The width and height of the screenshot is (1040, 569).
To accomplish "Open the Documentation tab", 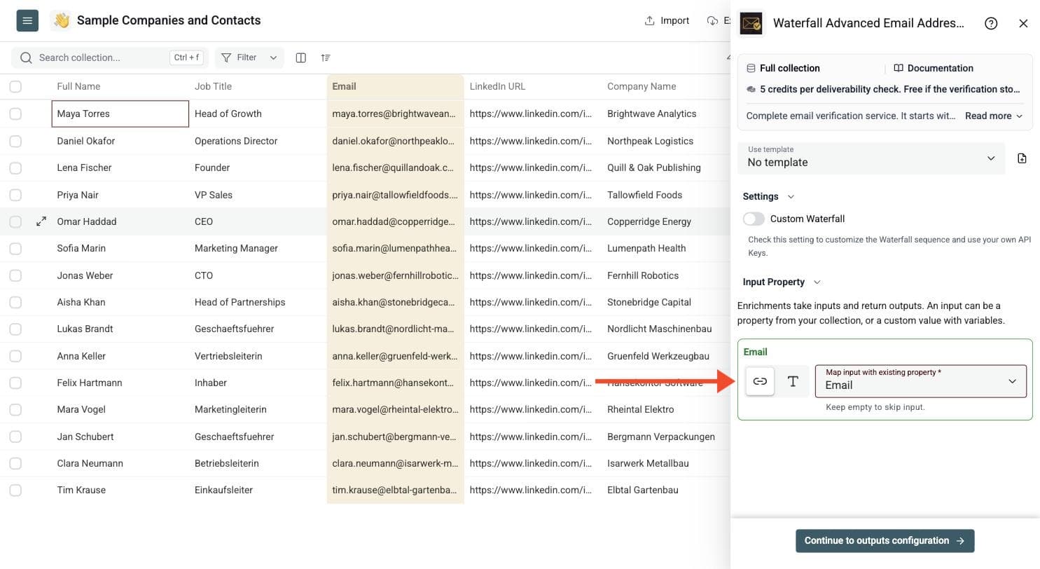I will tap(934, 68).
